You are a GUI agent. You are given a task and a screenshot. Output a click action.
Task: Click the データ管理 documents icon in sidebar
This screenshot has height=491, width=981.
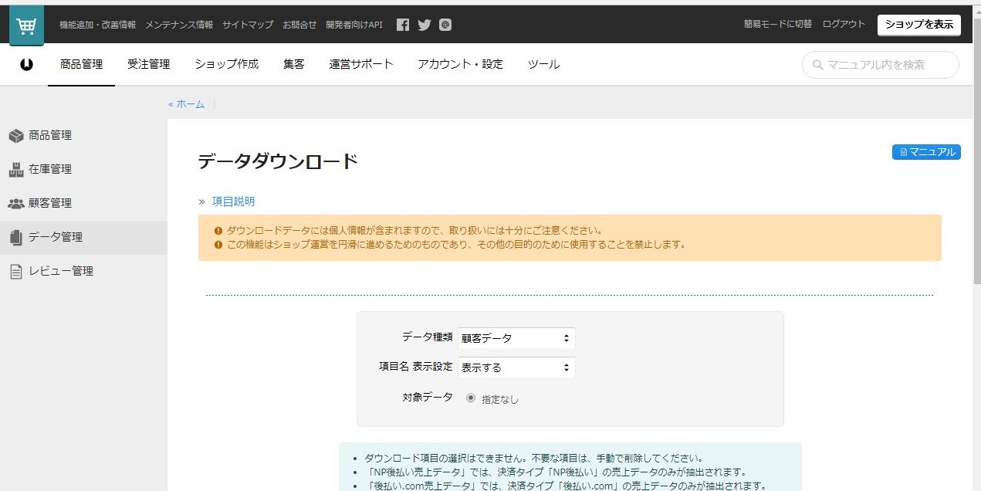point(16,238)
